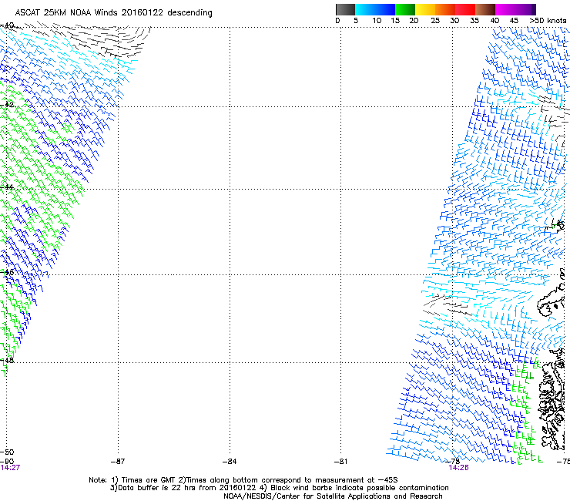Viewport: 570px width, 501px height.
Task: Click the purple swath time '14:27'
Action: (x=10, y=468)
